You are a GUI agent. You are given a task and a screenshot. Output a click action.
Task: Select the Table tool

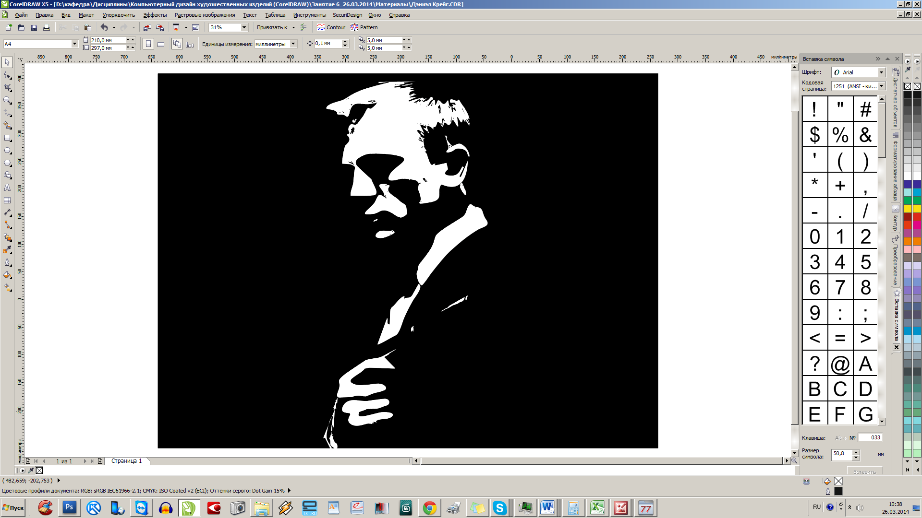(7, 200)
